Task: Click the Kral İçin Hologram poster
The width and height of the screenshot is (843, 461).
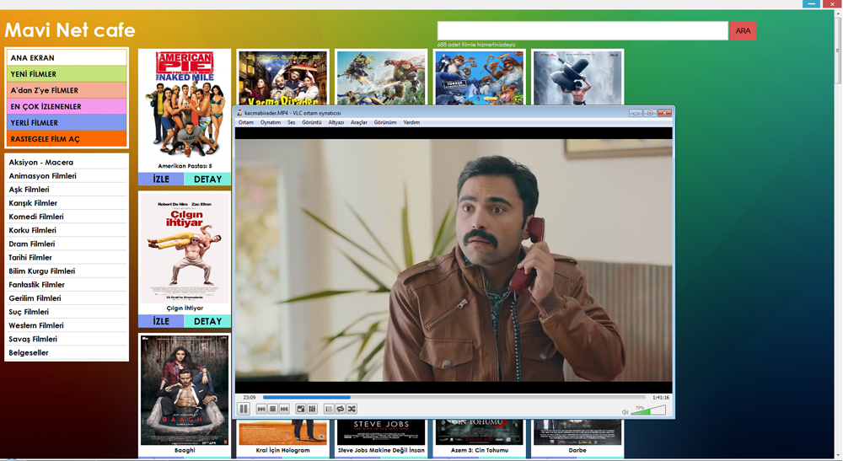Action: tap(282, 432)
